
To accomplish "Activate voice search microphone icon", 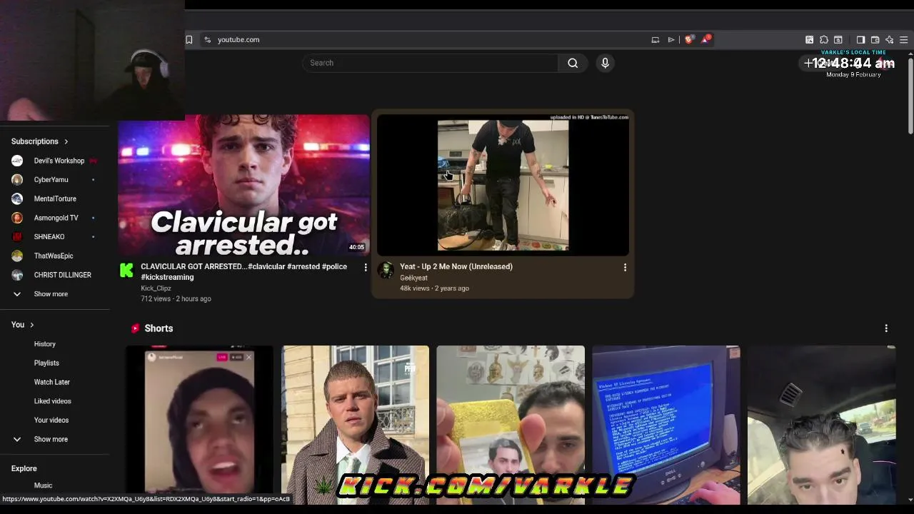I will pos(605,63).
